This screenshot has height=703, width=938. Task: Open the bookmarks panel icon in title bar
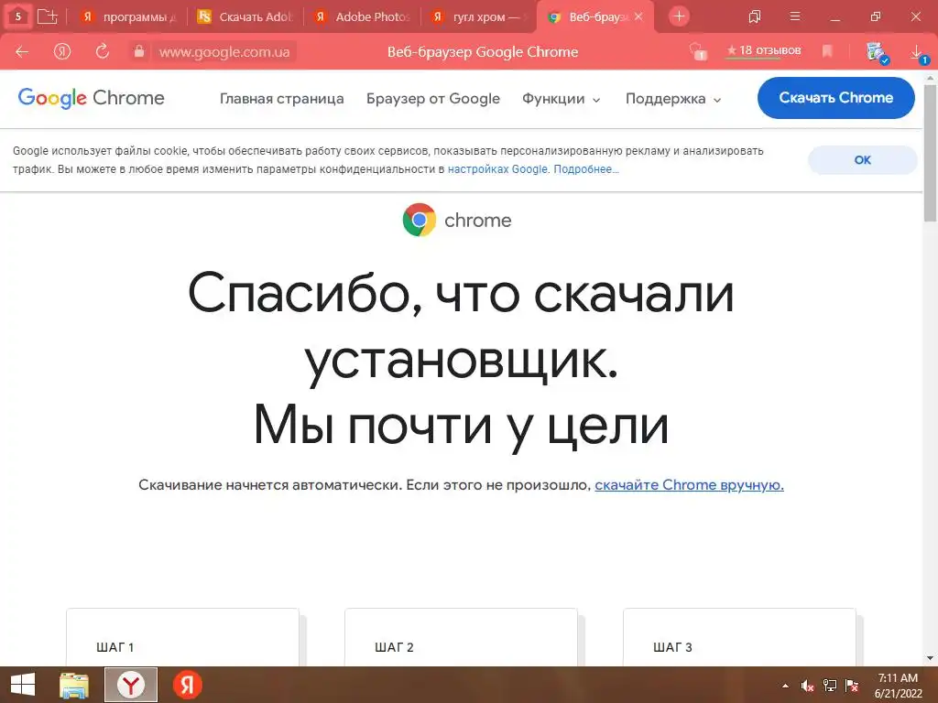coord(755,16)
